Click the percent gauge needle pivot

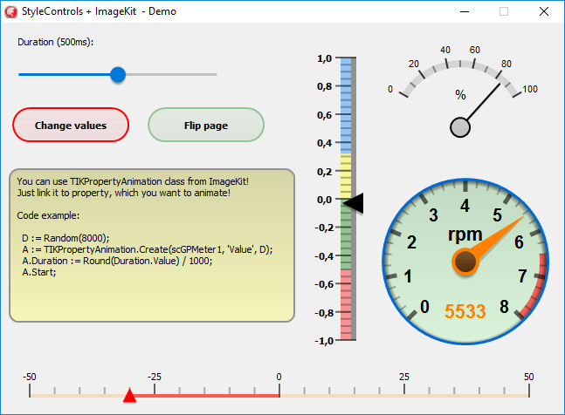click(x=460, y=127)
